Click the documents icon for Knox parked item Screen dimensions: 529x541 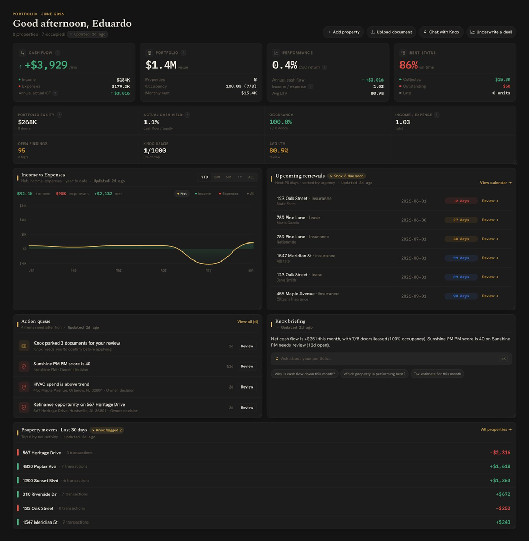(24, 346)
